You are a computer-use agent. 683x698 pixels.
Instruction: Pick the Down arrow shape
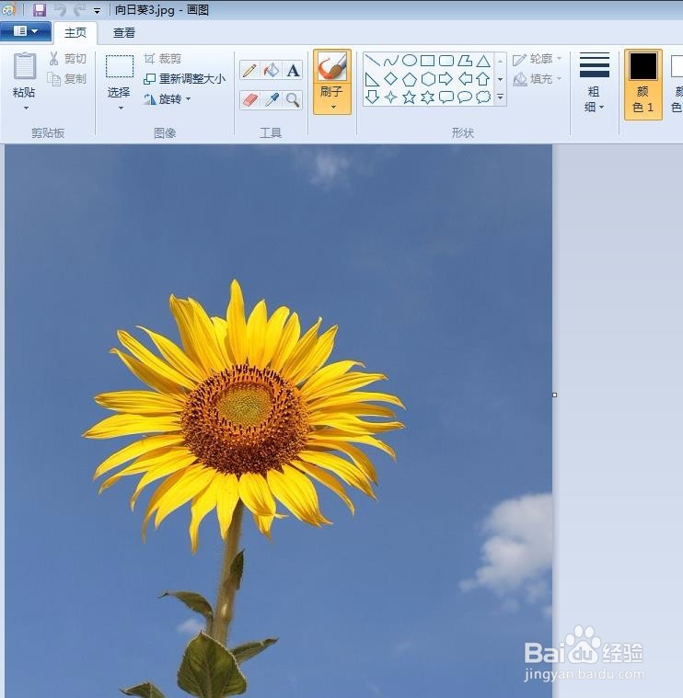pos(372,97)
